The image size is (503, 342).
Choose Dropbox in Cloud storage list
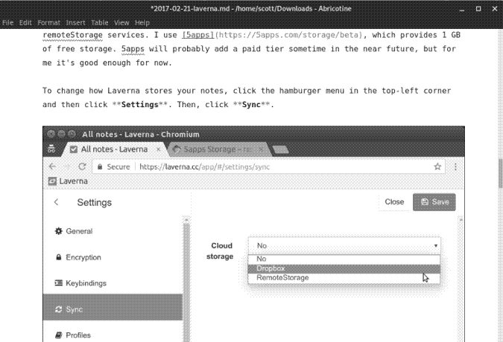pos(344,268)
